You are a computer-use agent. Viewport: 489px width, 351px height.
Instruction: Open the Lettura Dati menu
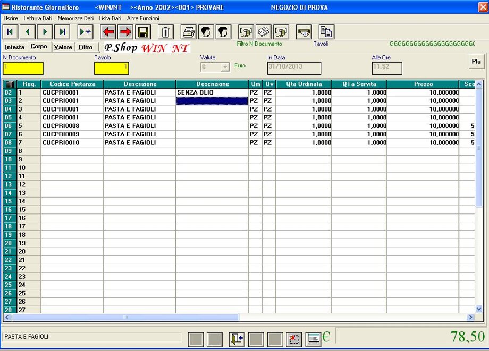38,18
